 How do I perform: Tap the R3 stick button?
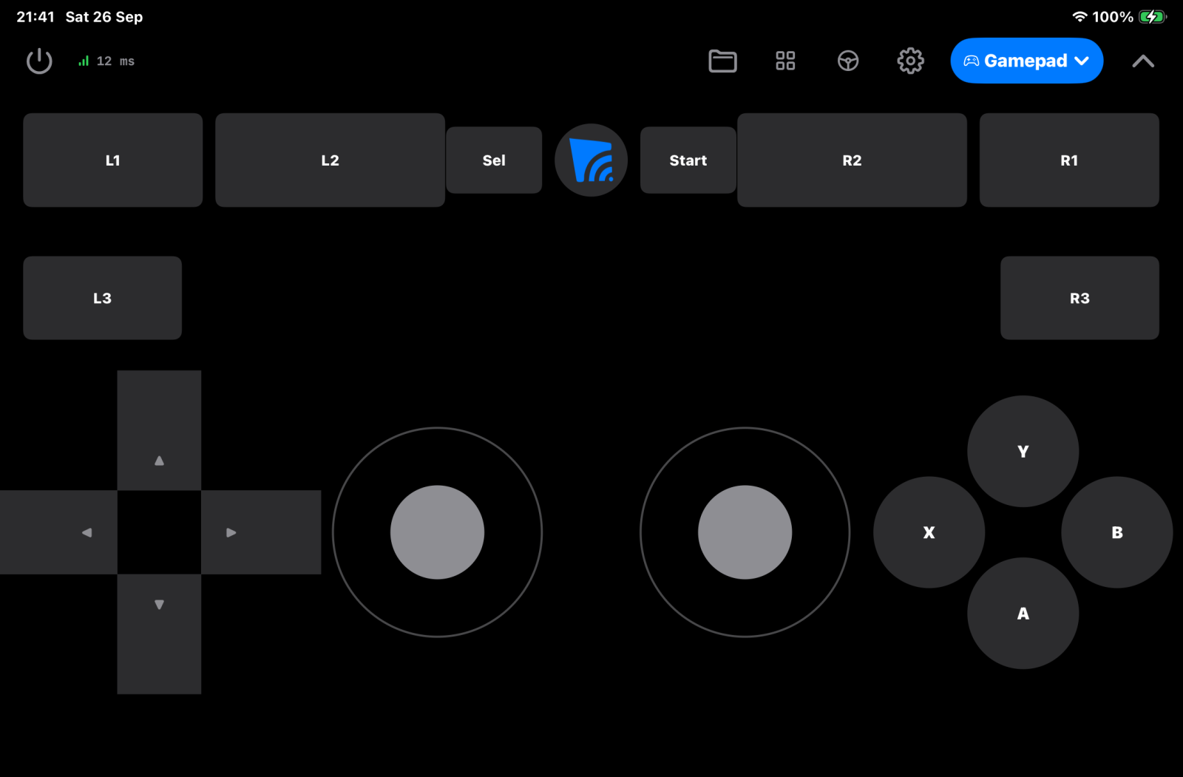click(x=1079, y=298)
